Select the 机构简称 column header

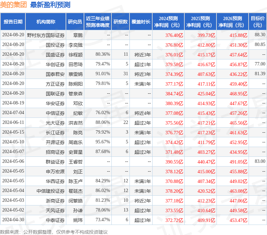(46, 22)
